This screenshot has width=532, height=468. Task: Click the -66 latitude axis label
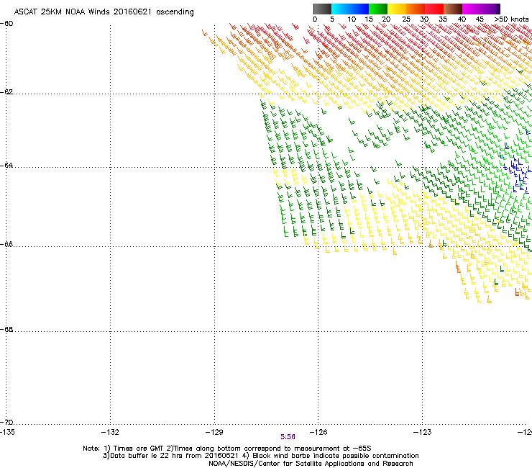coord(6,245)
